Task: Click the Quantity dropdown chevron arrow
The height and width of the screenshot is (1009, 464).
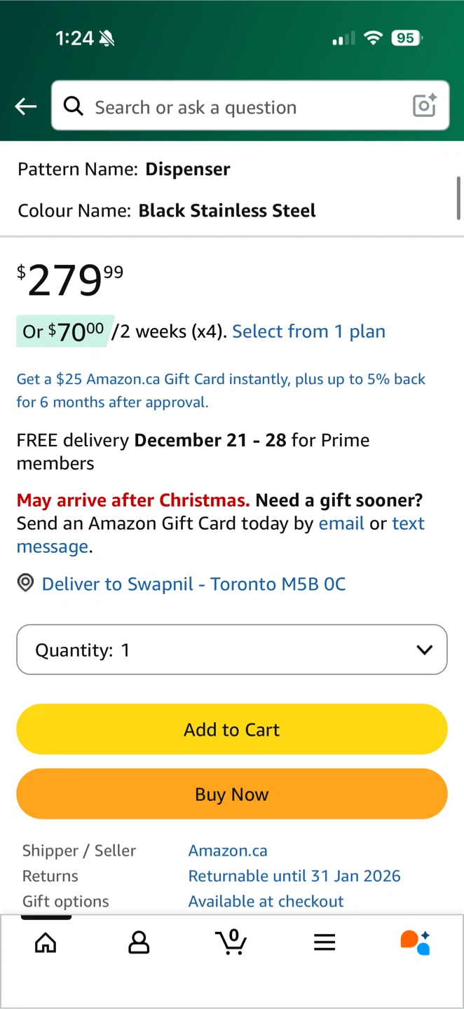Action: point(424,650)
